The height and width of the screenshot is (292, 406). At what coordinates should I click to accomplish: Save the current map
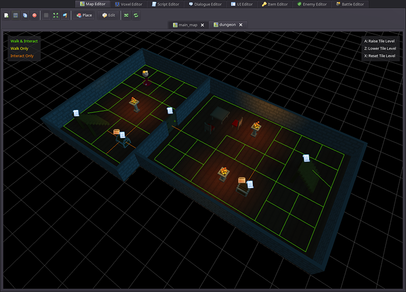(x=16, y=15)
